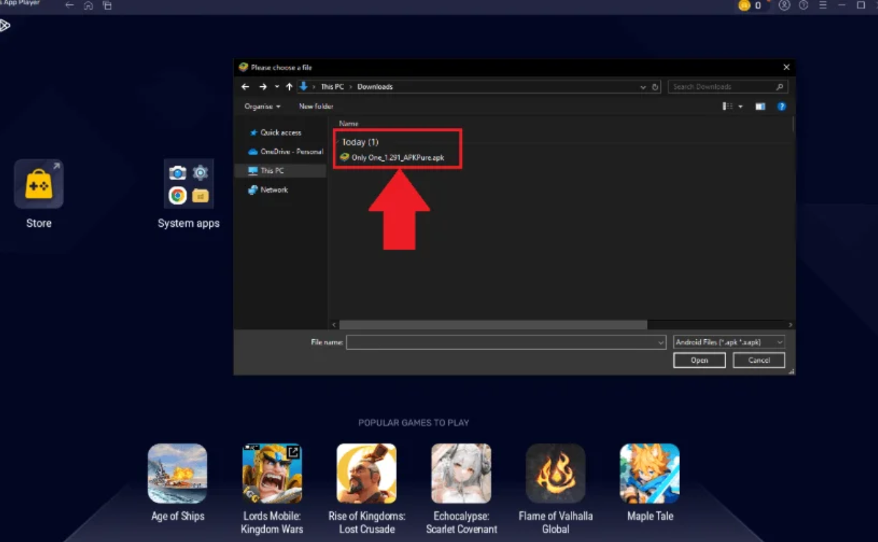Open the help question mark in BlueStacks title bar
878x542 pixels.
click(x=803, y=5)
